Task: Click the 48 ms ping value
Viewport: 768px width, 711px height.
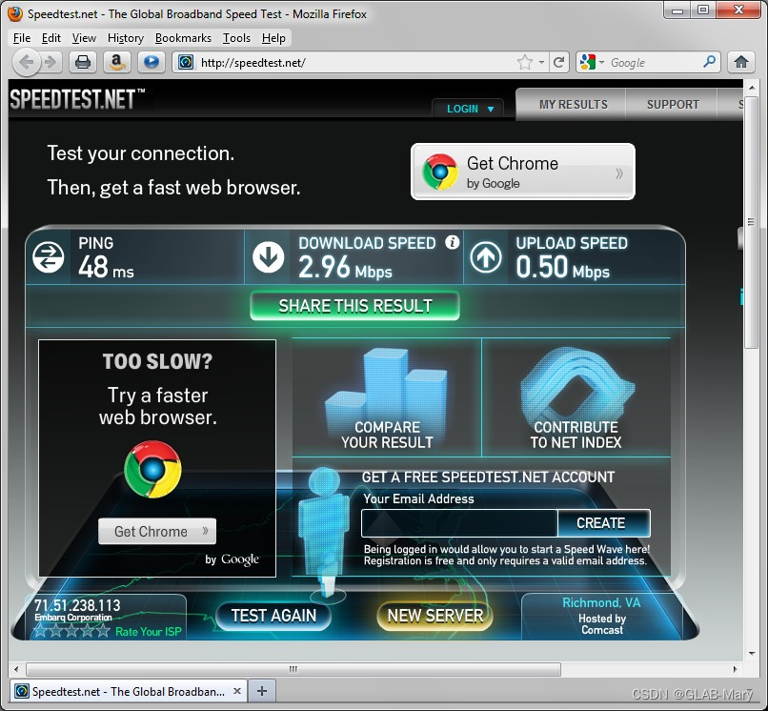Action: coord(106,268)
